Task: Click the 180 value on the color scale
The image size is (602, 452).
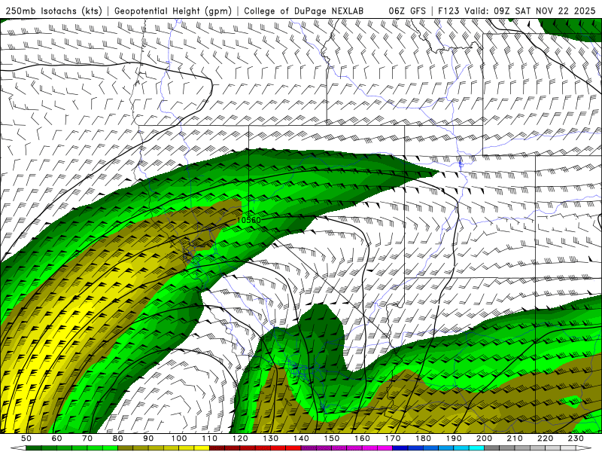Action: (x=424, y=438)
